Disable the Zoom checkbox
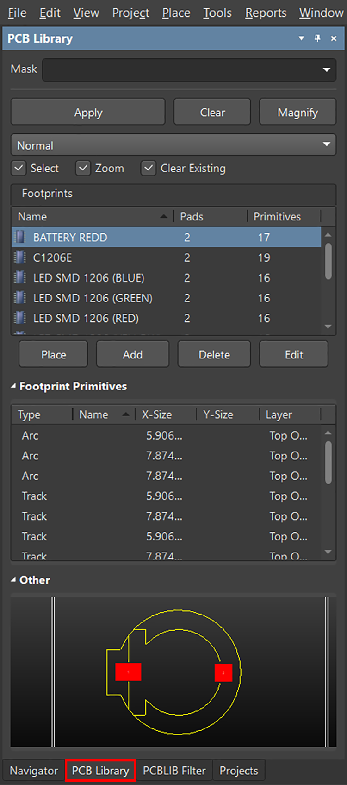This screenshot has height=785, width=347. [83, 168]
